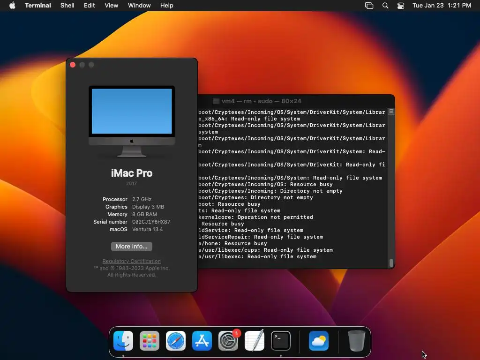
Task: Click the Display 3 MB graphics value
Action: (x=148, y=207)
